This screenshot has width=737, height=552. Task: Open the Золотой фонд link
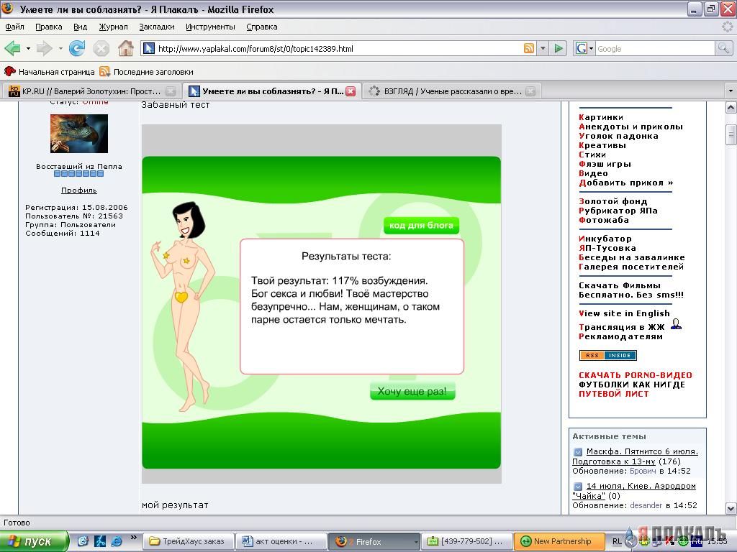pyautogui.click(x=613, y=201)
